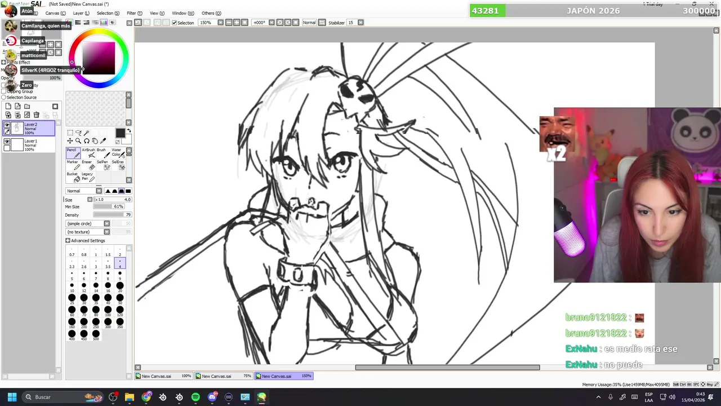Click the Buscar taskbar search field
This screenshot has height=406, width=721.
[x=62, y=397]
